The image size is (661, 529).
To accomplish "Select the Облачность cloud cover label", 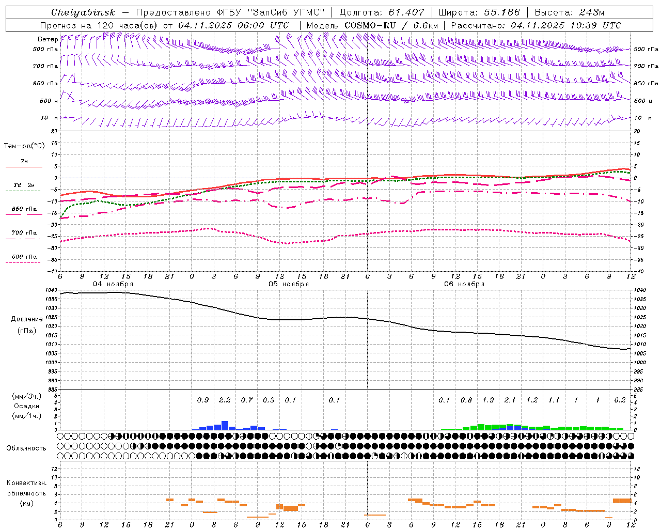I will (26, 448).
